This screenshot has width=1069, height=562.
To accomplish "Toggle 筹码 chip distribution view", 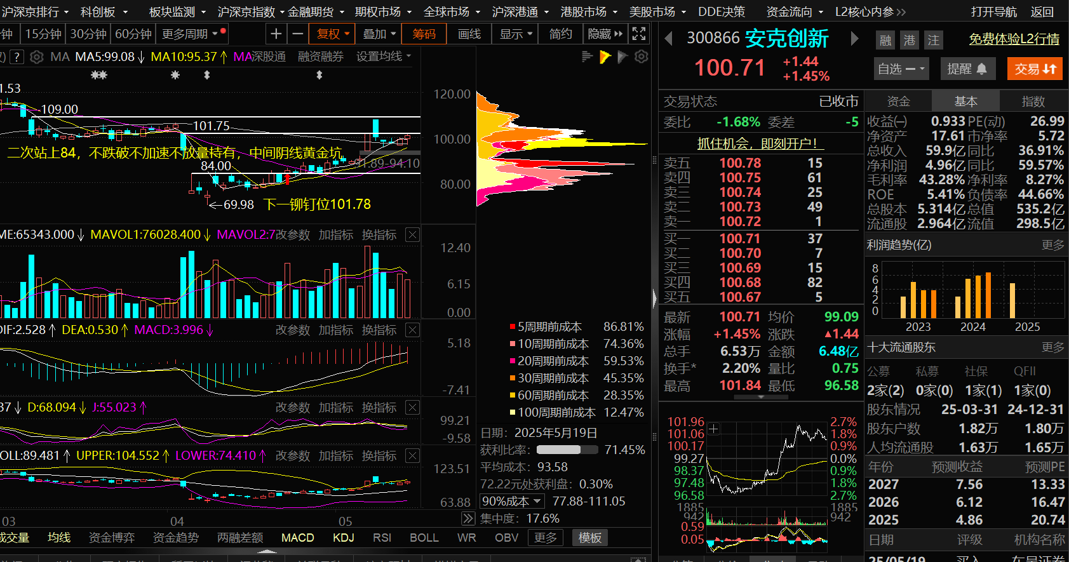I will tap(424, 34).
